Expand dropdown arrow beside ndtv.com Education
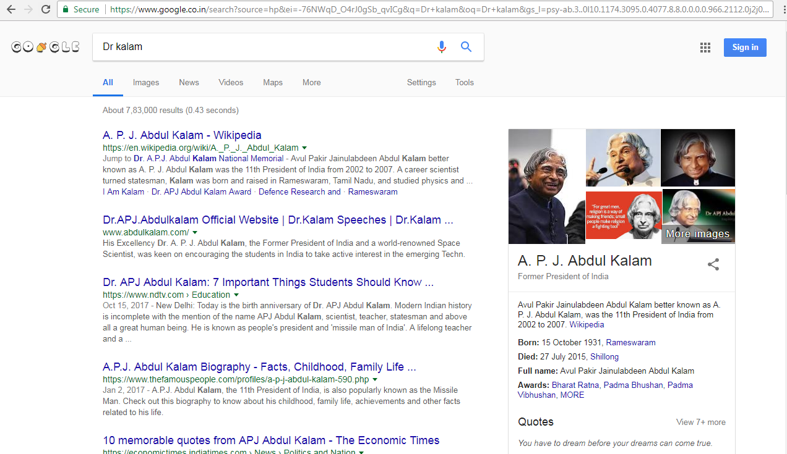This screenshot has width=787, height=454. pos(236,295)
